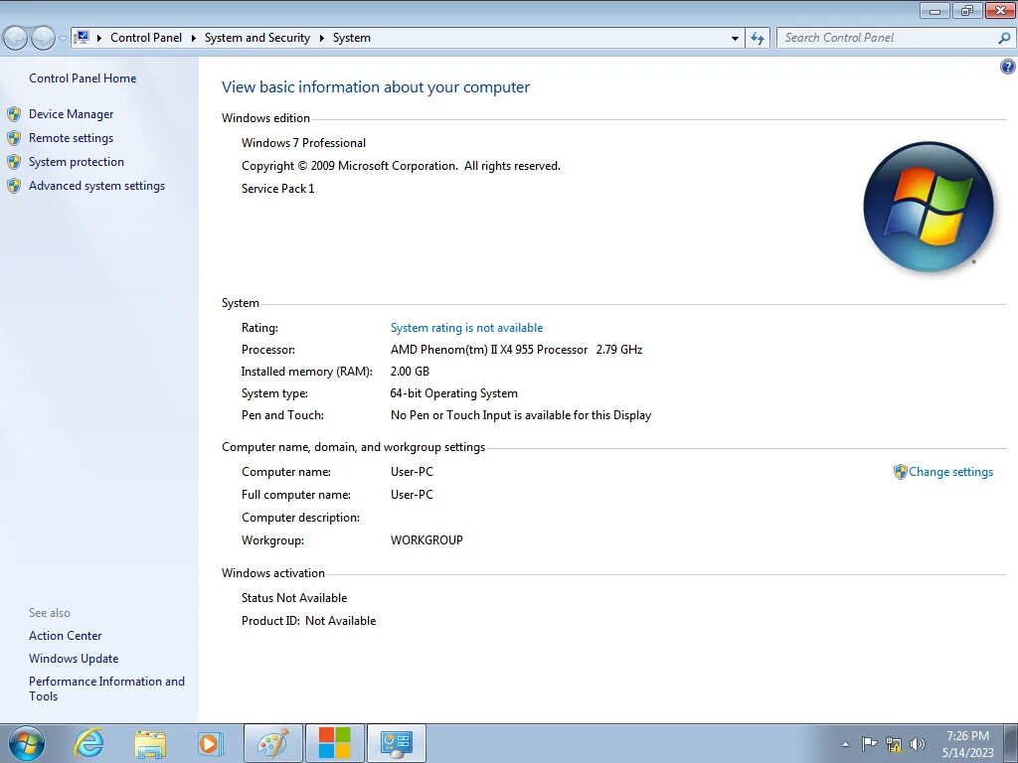Click the Back navigation button
Image resolution: width=1018 pixels, height=763 pixels.
pos(16,39)
